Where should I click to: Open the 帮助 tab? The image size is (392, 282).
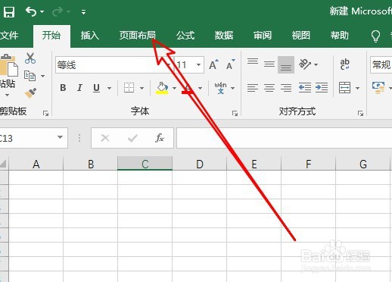tap(340, 36)
